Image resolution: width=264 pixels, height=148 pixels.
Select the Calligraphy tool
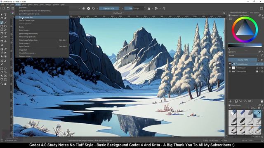tap(5, 18)
